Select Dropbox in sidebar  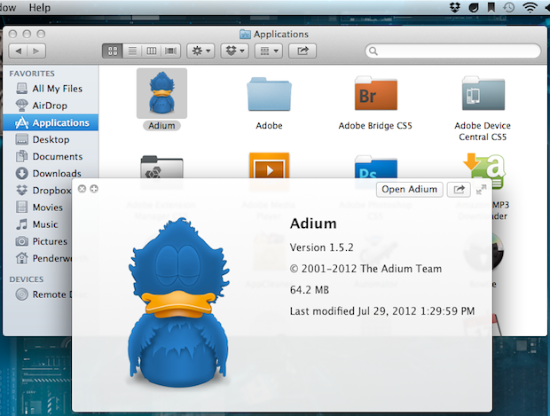(43, 190)
